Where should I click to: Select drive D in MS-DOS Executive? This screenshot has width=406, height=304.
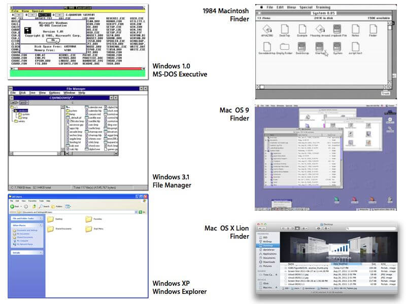58,15
